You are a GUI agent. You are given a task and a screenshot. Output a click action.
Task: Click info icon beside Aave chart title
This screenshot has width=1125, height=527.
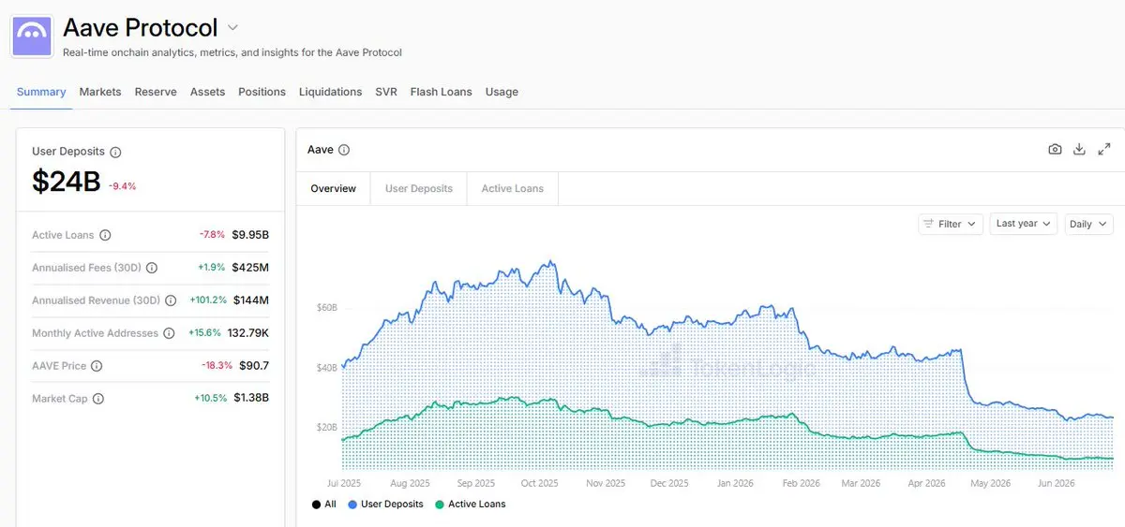point(344,150)
